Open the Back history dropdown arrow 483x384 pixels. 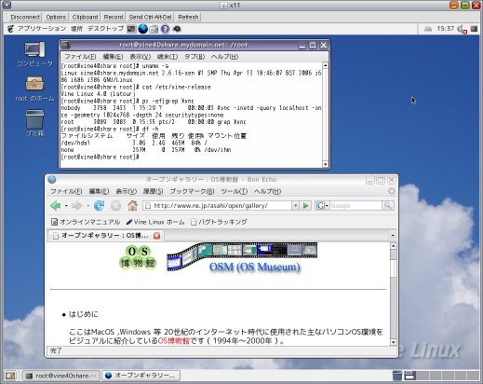point(66,206)
